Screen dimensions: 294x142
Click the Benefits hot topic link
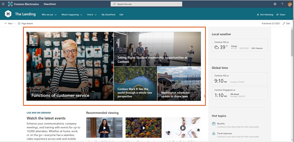pos(221,124)
